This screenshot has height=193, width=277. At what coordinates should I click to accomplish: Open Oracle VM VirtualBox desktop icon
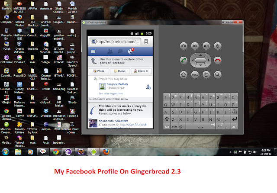(19, 47)
